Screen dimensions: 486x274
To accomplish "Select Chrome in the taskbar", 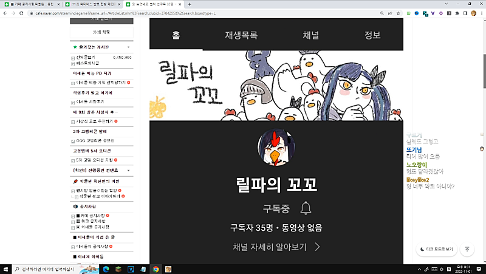I will click(x=156, y=269).
